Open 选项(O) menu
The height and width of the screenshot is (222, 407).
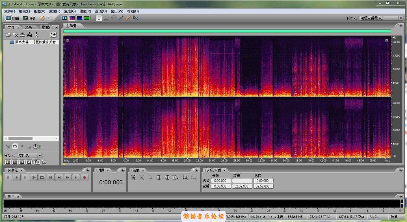[101, 11]
